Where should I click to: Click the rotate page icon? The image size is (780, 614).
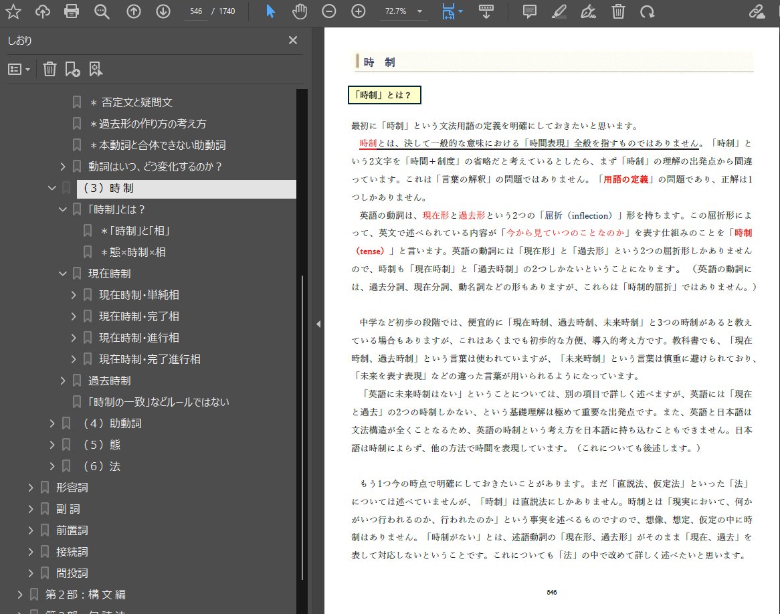pos(647,11)
